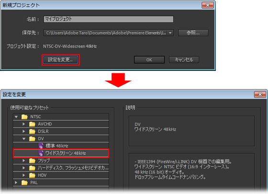
Task: Click the 設定を変更 button
Action: pyautogui.click(x=60, y=60)
